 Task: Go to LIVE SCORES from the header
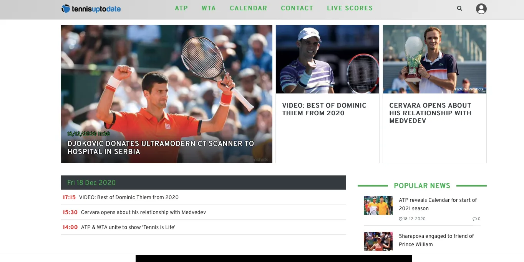[x=350, y=8]
